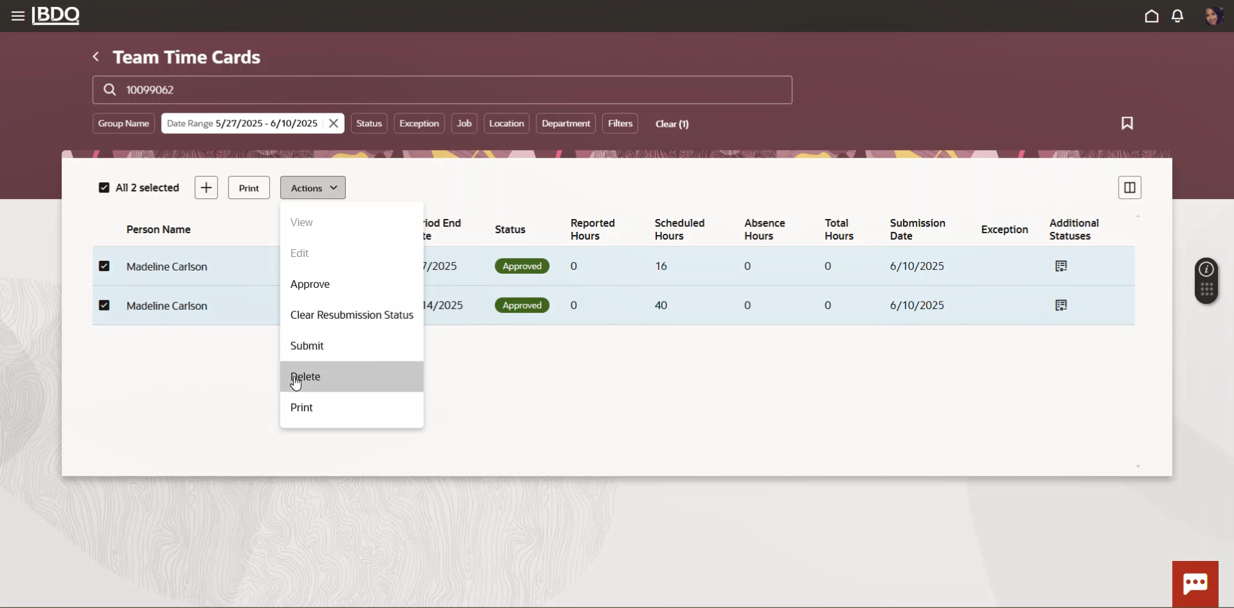Screen dimensions: 1234x608
Task: Open the Job filter chip
Action: (464, 124)
